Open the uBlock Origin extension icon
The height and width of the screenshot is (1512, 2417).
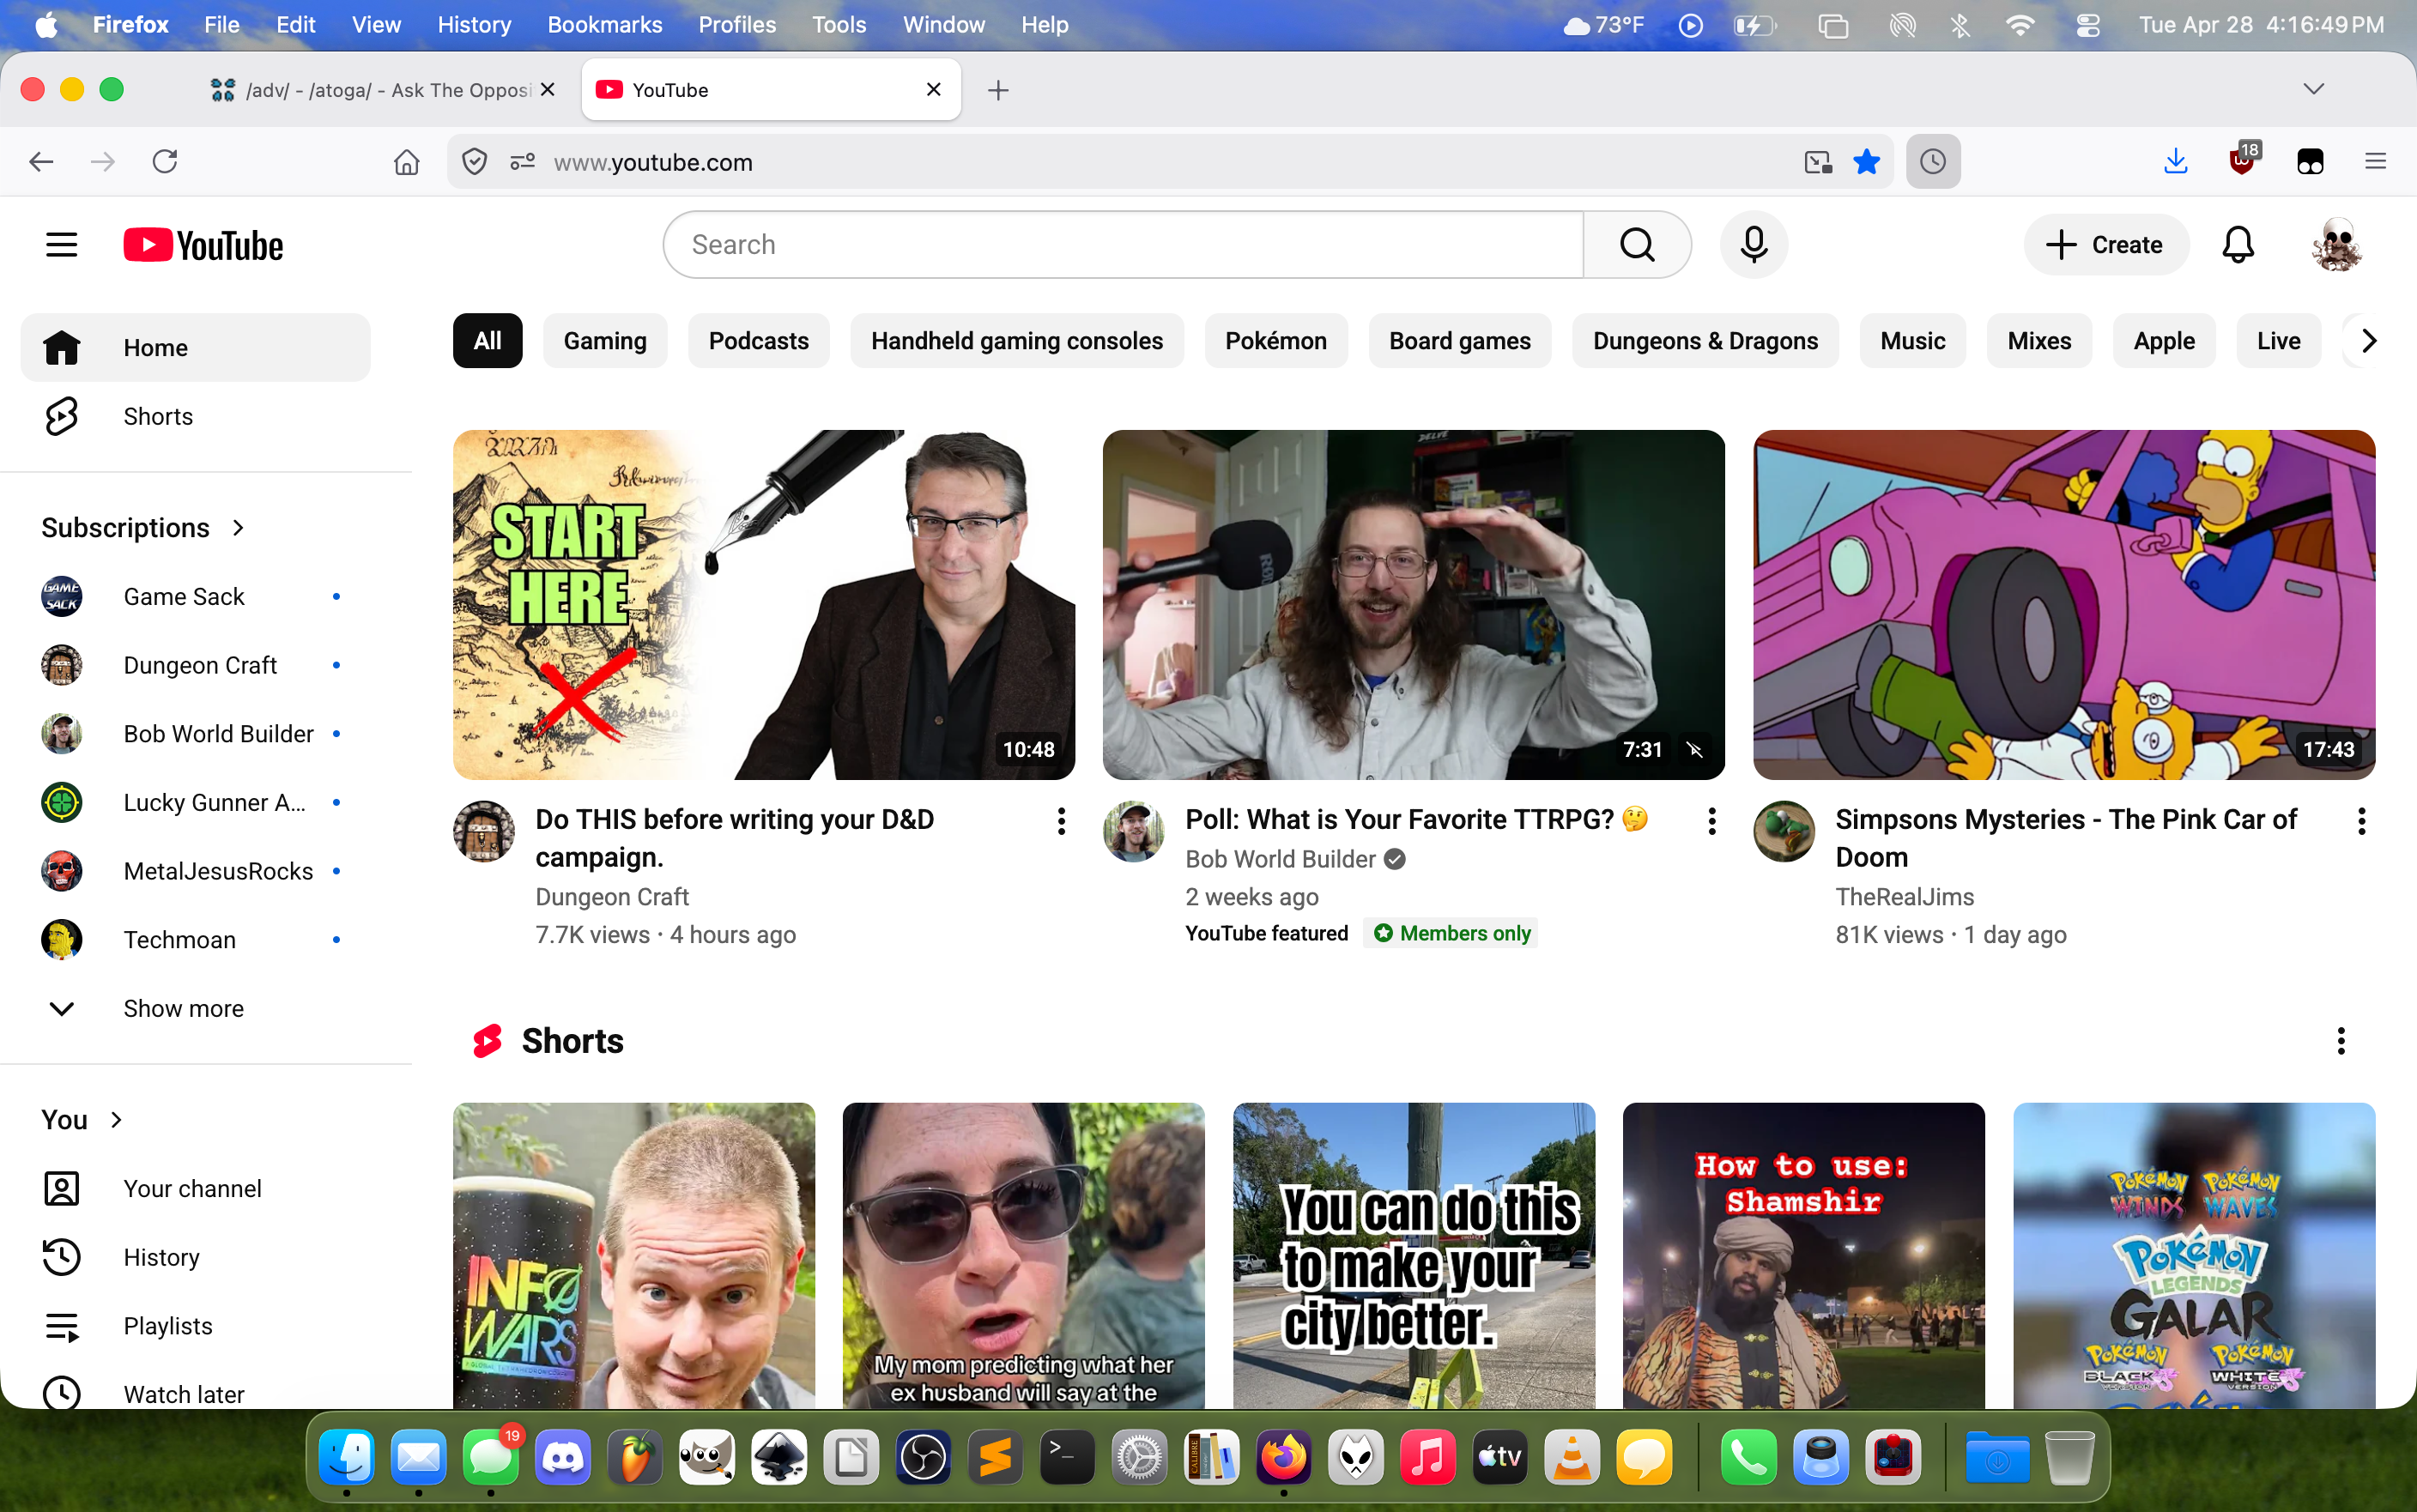2242,162
